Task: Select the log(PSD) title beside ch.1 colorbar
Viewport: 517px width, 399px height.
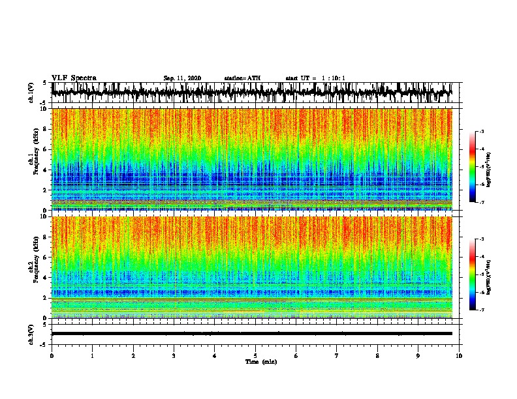Action: (488, 170)
